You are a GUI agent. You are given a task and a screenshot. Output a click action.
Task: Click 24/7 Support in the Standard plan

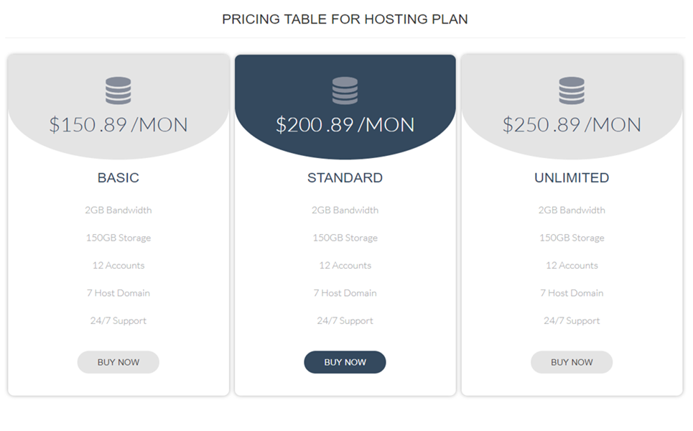345,320
